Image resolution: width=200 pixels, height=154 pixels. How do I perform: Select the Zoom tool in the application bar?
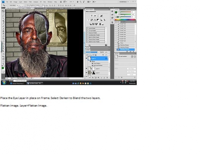pyautogui.click(x=81, y=2)
